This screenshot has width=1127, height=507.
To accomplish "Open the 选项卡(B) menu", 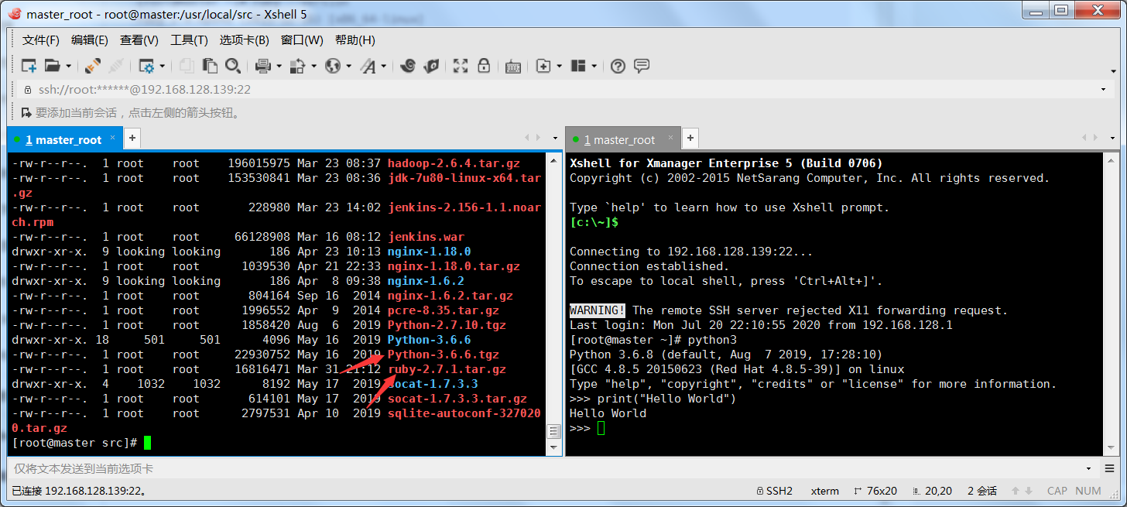I will pos(245,40).
